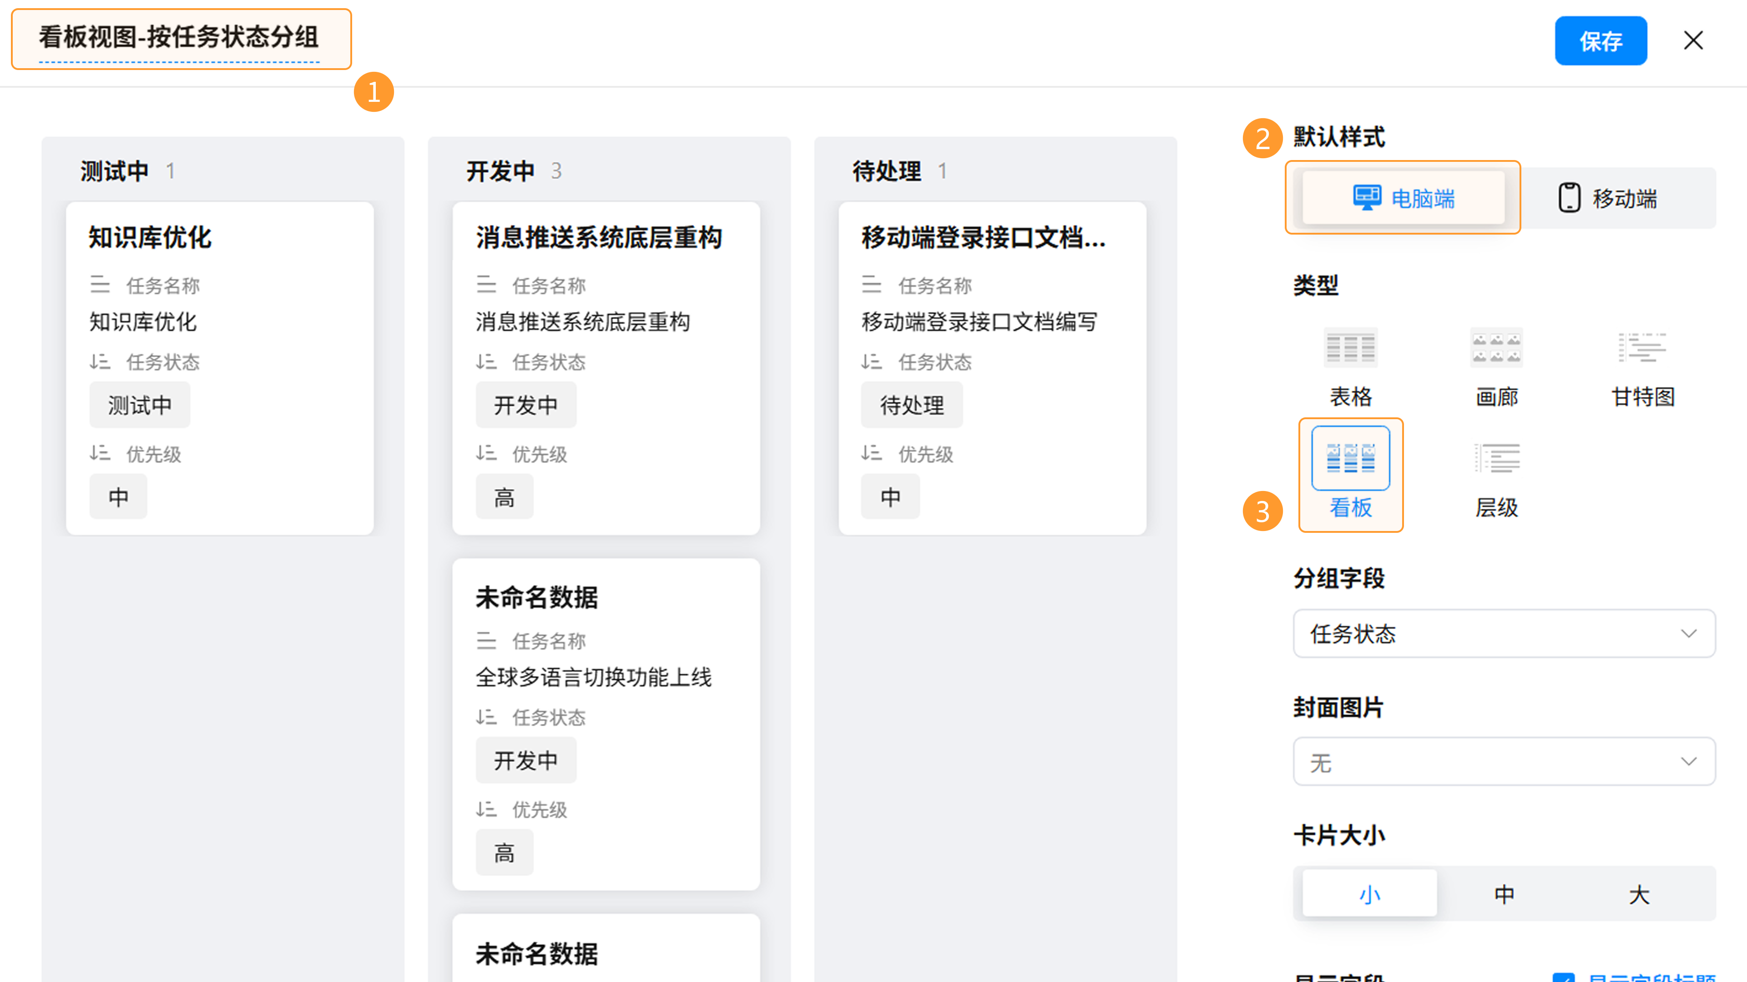The image size is (1747, 982).
Task: Click the 封面图片 dropdown chevron arrow
Action: tap(1689, 762)
